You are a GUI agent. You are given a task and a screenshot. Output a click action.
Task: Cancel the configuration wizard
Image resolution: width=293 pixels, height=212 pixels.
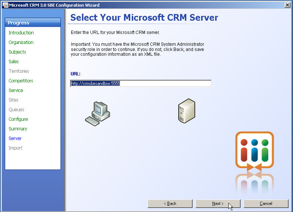point(266,204)
